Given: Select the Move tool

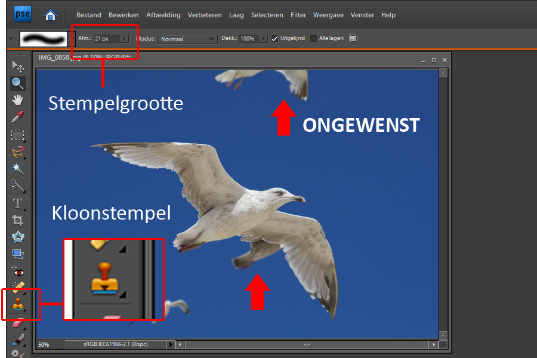Looking at the screenshot, I should pyautogui.click(x=18, y=66).
